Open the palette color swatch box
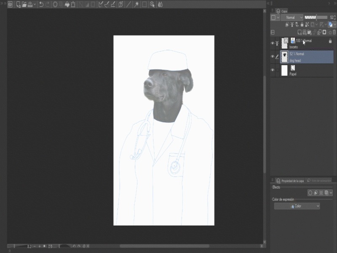 tap(273, 18)
